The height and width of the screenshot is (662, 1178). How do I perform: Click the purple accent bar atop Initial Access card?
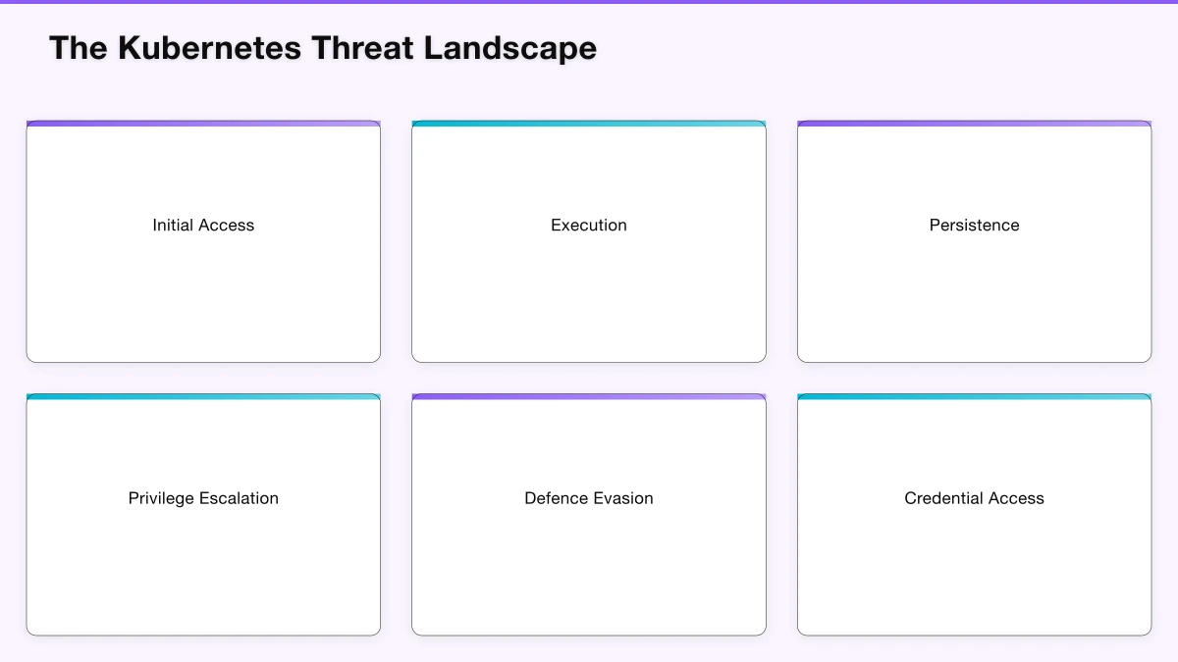coord(203,124)
